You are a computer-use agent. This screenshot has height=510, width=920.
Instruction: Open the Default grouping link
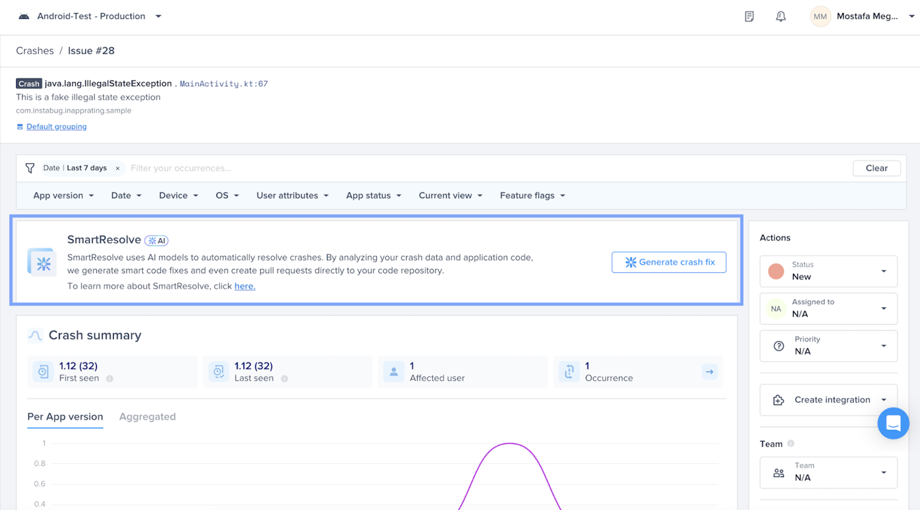point(56,126)
